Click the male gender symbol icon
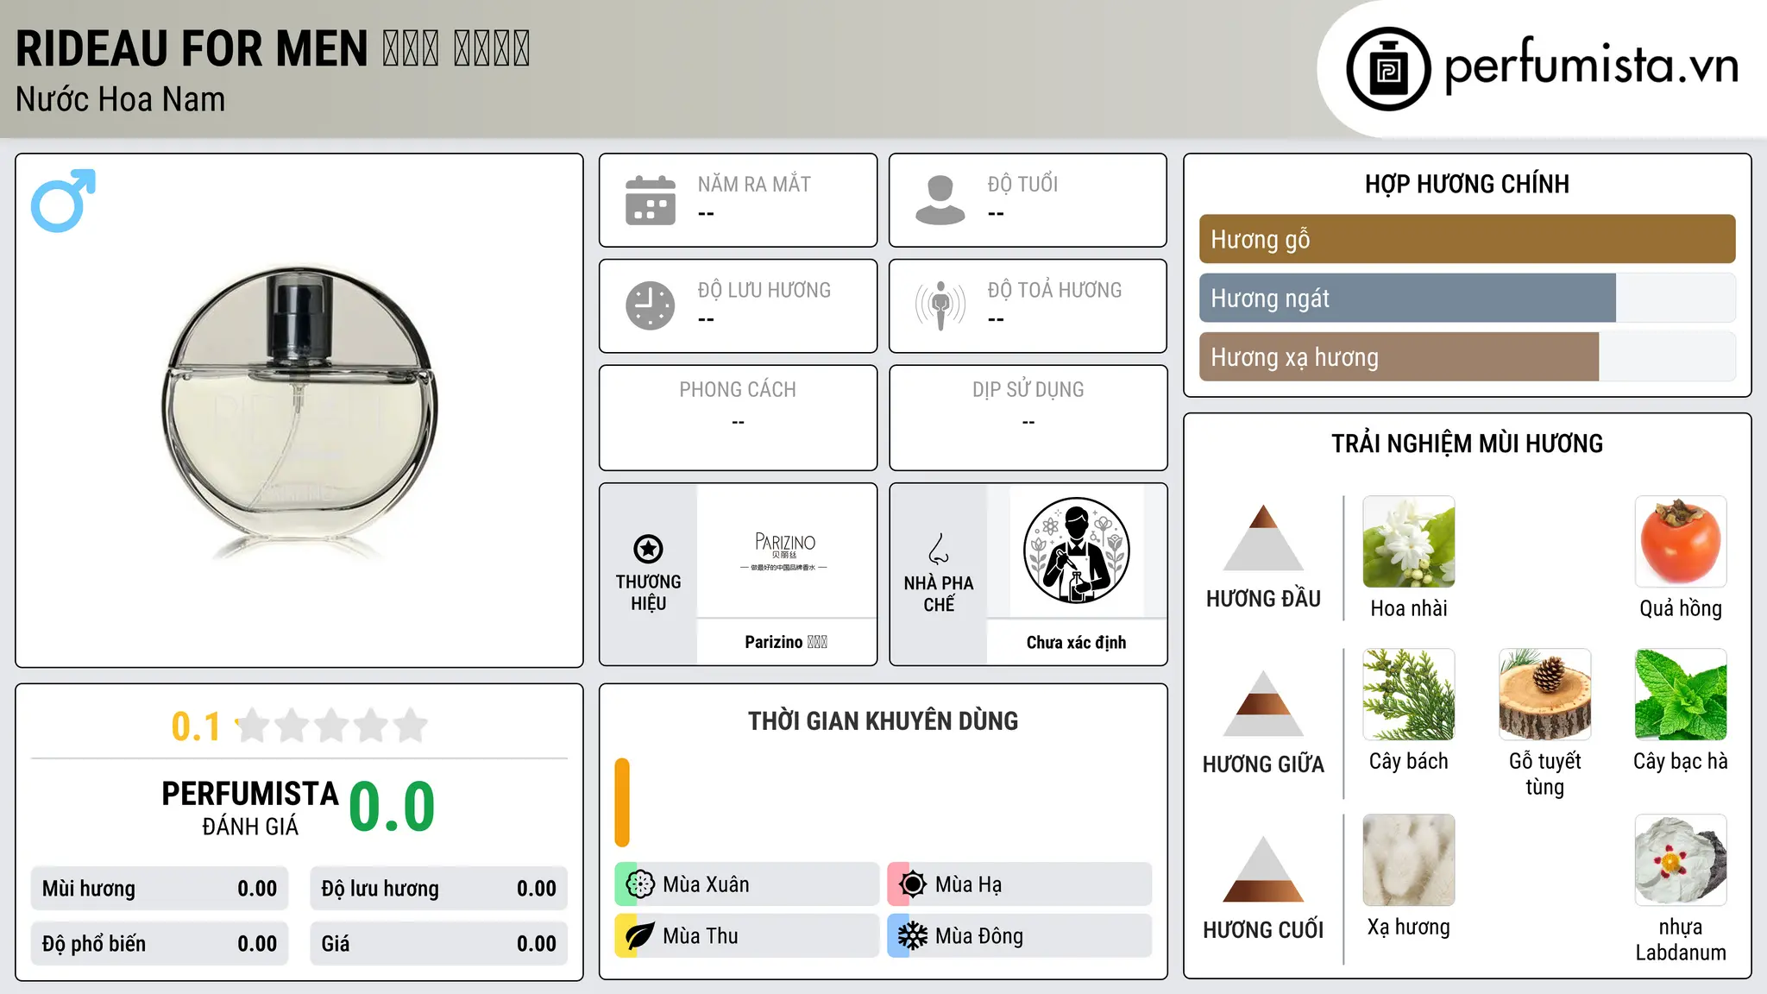 (x=63, y=200)
